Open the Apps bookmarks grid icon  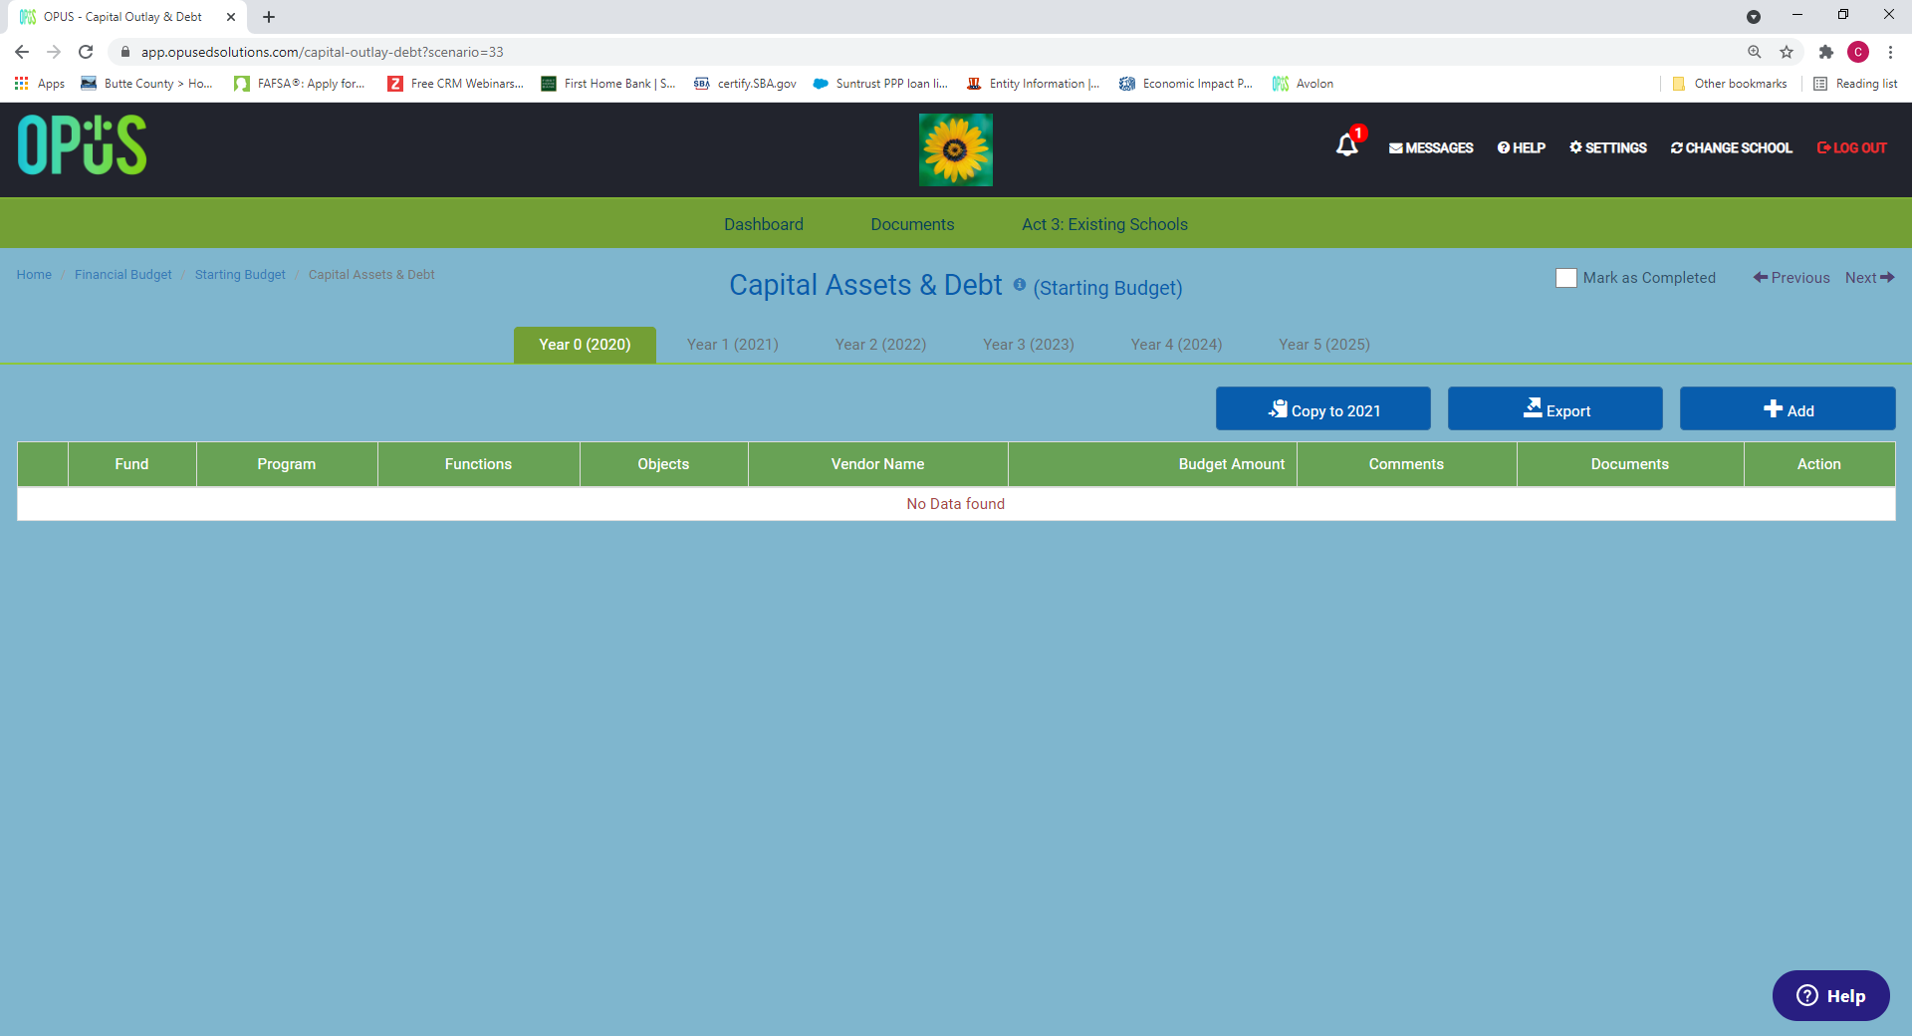pos(21,84)
